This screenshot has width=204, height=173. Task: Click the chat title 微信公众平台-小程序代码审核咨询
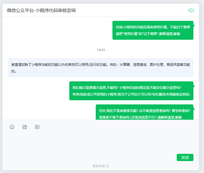pos(41,10)
